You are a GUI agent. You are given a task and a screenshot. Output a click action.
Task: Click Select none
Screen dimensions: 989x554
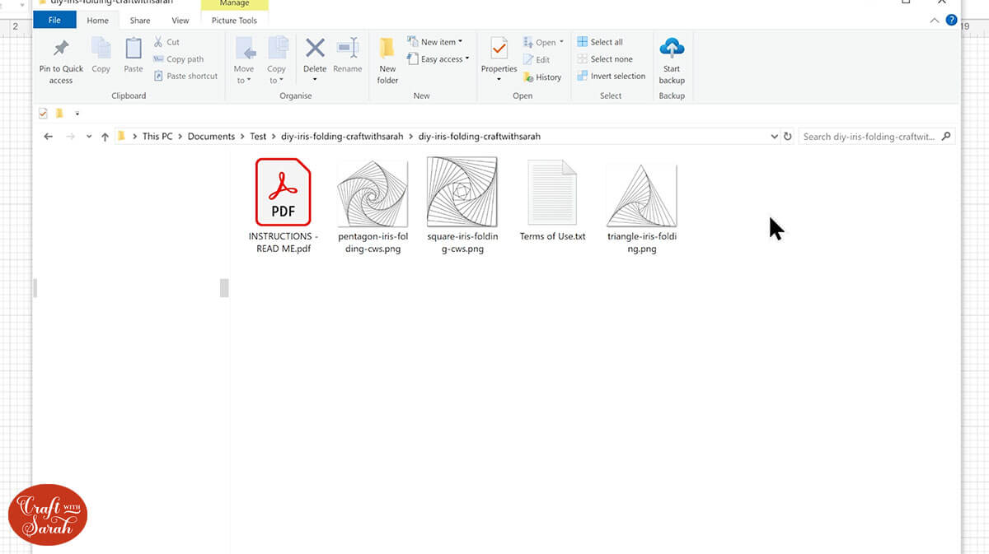pyautogui.click(x=604, y=59)
